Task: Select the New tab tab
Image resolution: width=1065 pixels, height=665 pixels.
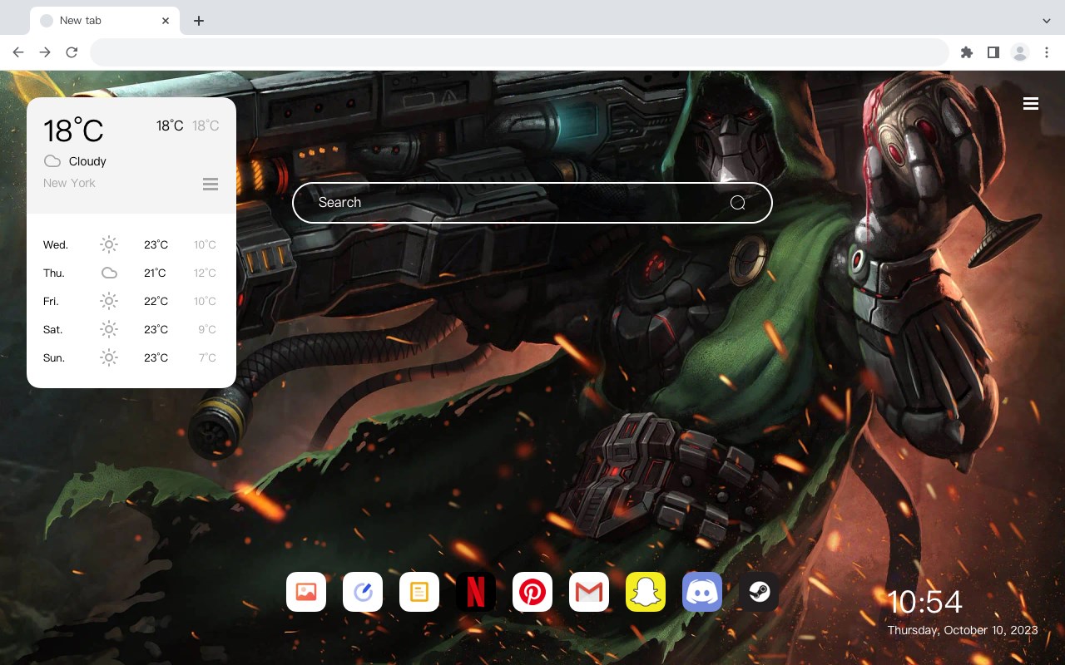Action: click(105, 21)
